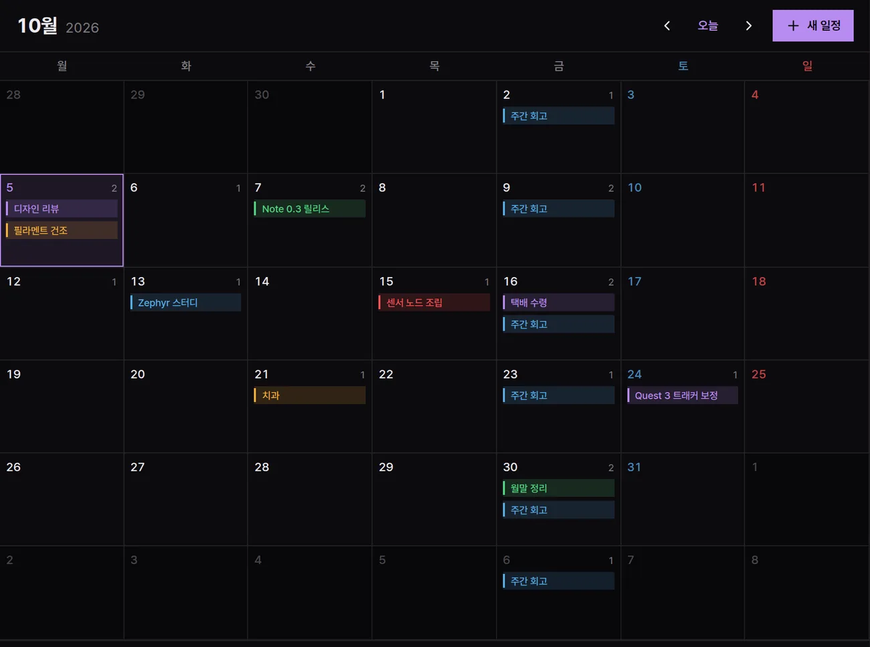
Task: Select the day cell for October 14
Action: (x=310, y=314)
